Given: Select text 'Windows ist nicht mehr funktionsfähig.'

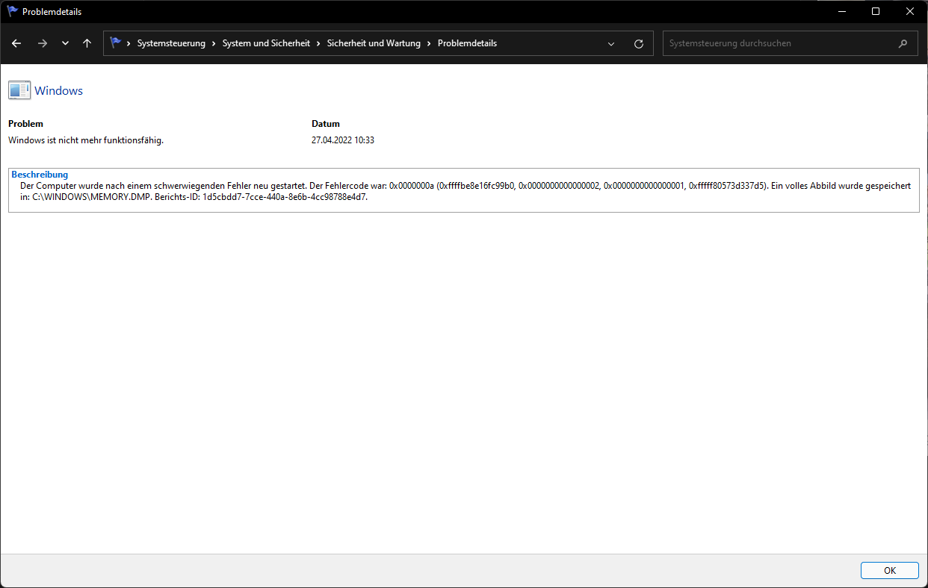Looking at the screenshot, I should (86, 140).
